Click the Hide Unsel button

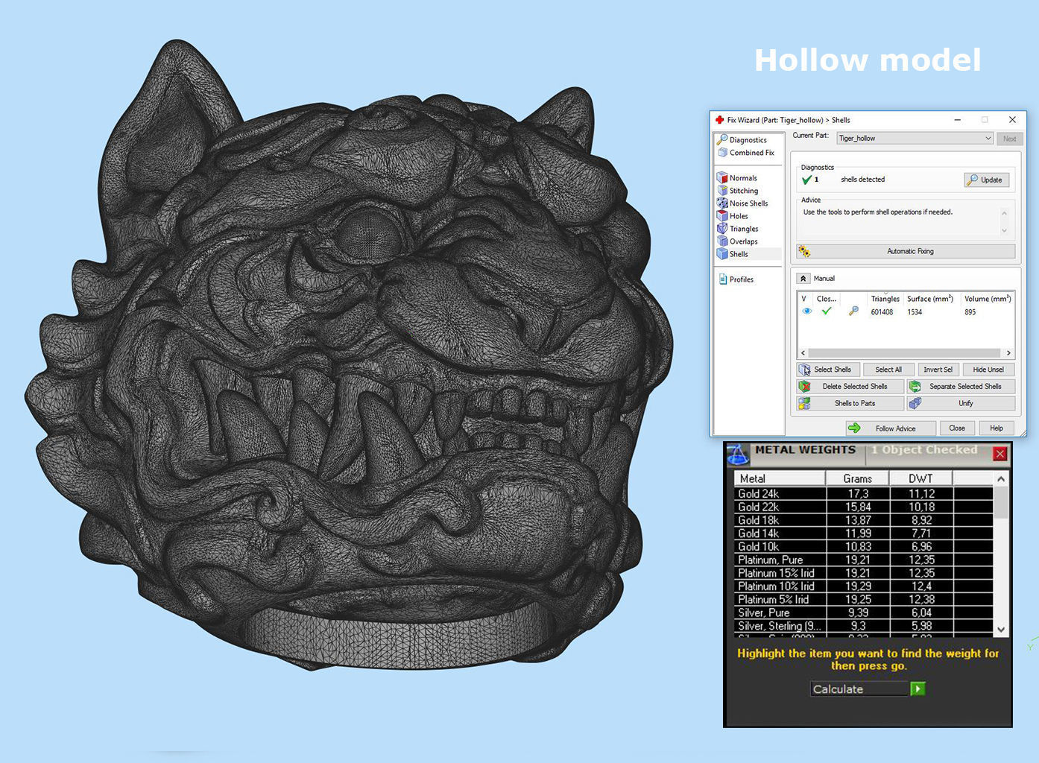tap(988, 370)
